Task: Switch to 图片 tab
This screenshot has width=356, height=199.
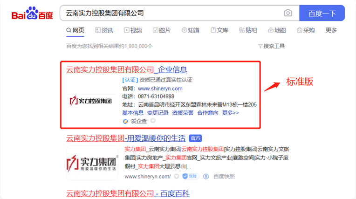Action: (161, 30)
